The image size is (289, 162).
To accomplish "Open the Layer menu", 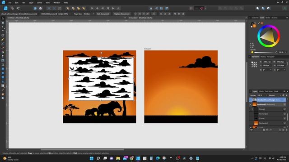I will (x=31, y=3).
